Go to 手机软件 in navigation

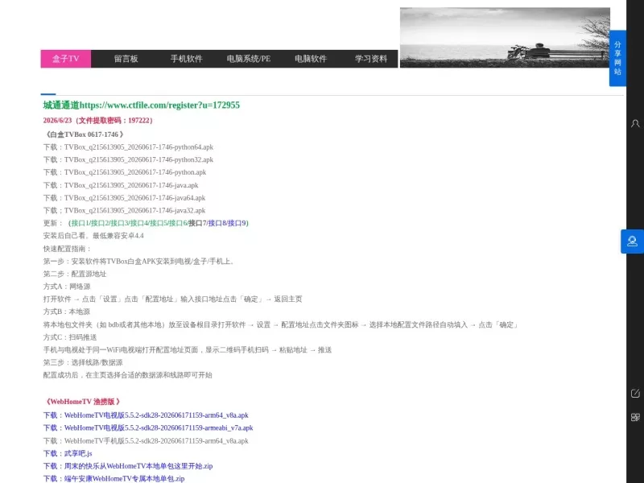pos(187,59)
